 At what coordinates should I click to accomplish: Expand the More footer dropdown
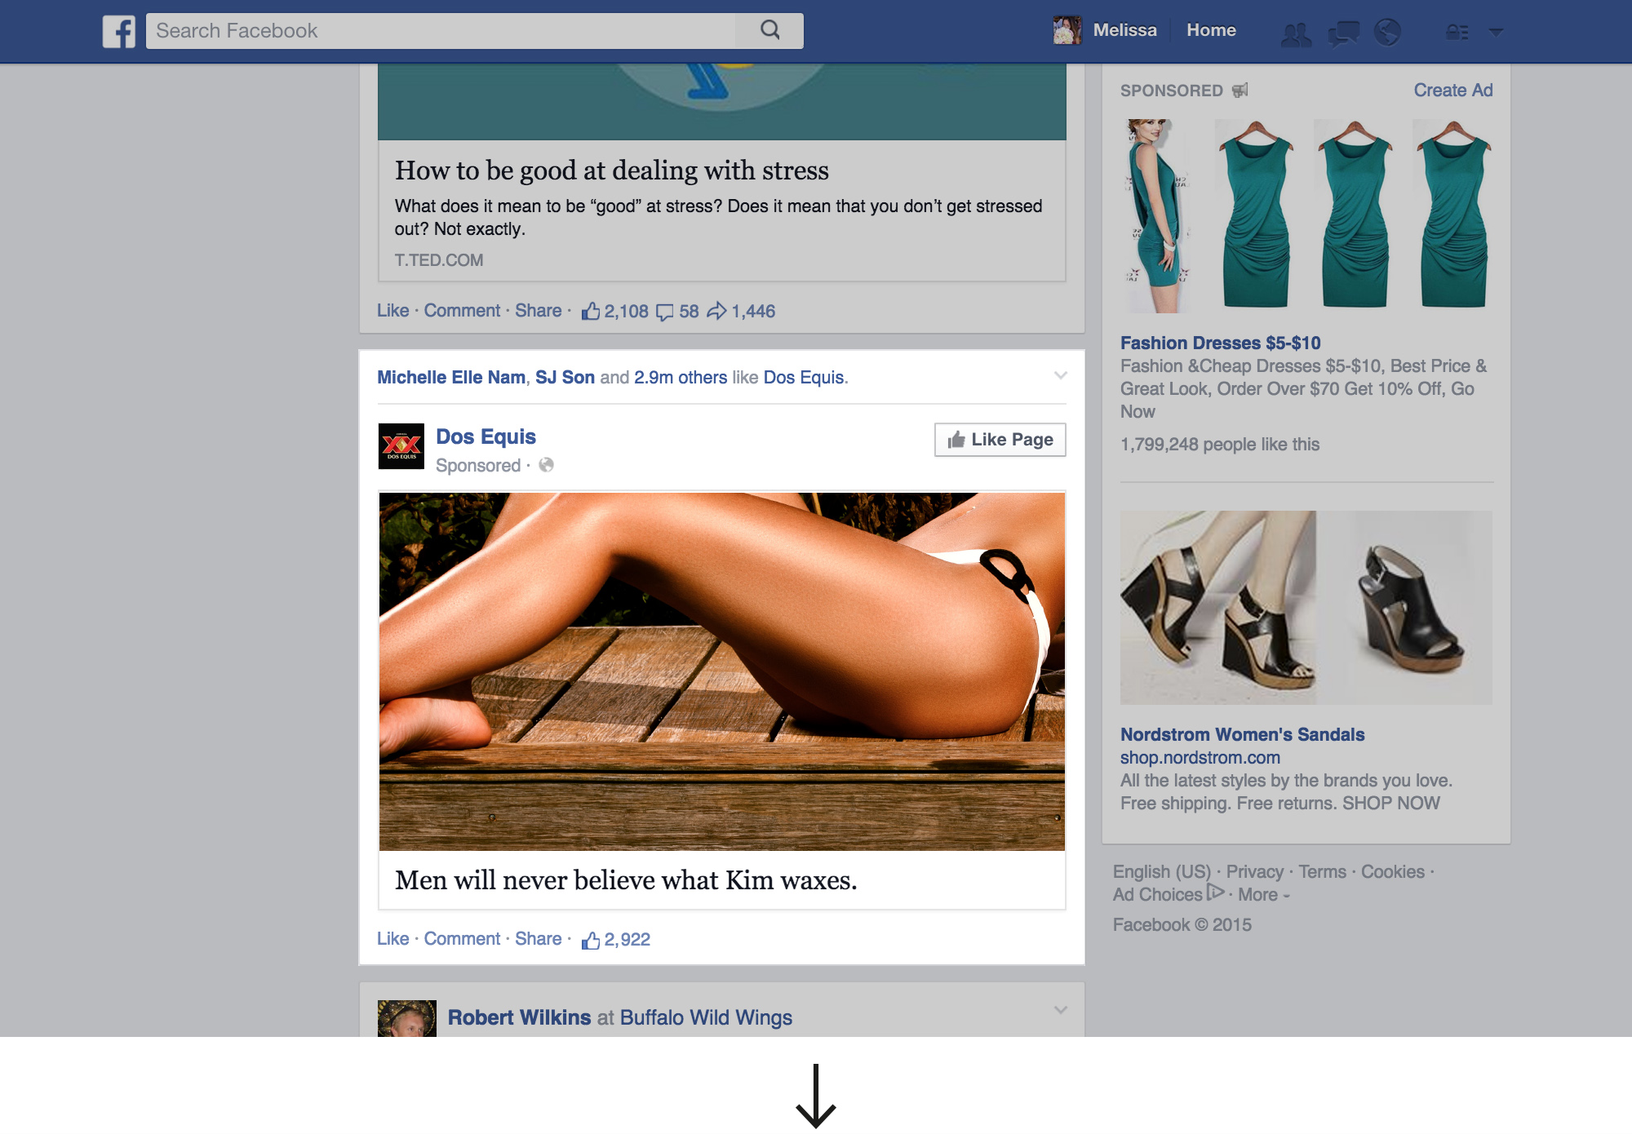coord(1263,895)
